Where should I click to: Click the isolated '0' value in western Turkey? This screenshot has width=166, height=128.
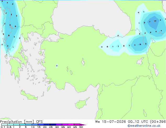coord(57,66)
